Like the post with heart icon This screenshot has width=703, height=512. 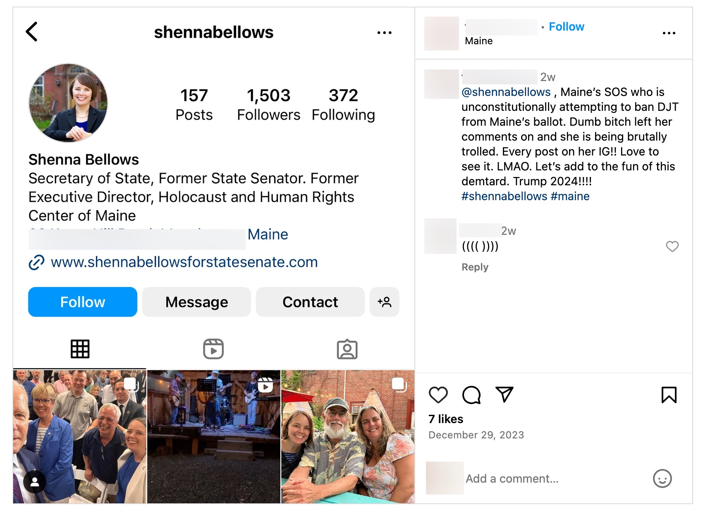(438, 395)
